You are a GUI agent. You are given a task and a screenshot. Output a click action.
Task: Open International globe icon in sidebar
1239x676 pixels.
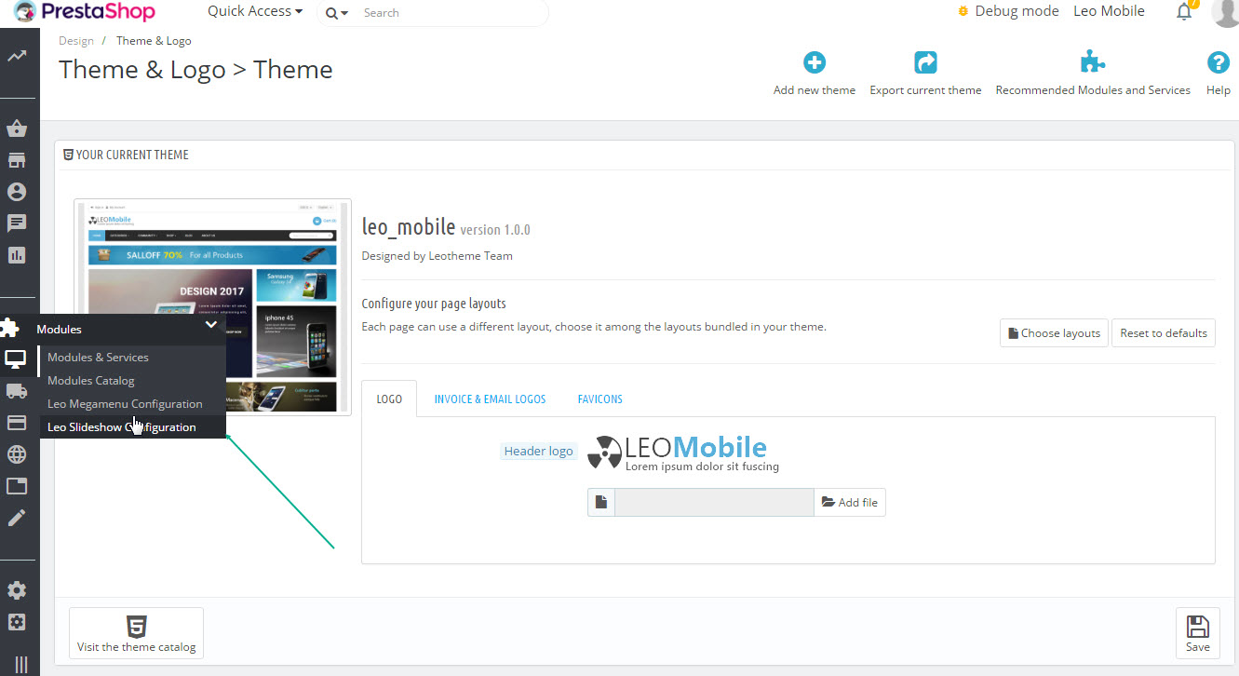(x=17, y=454)
